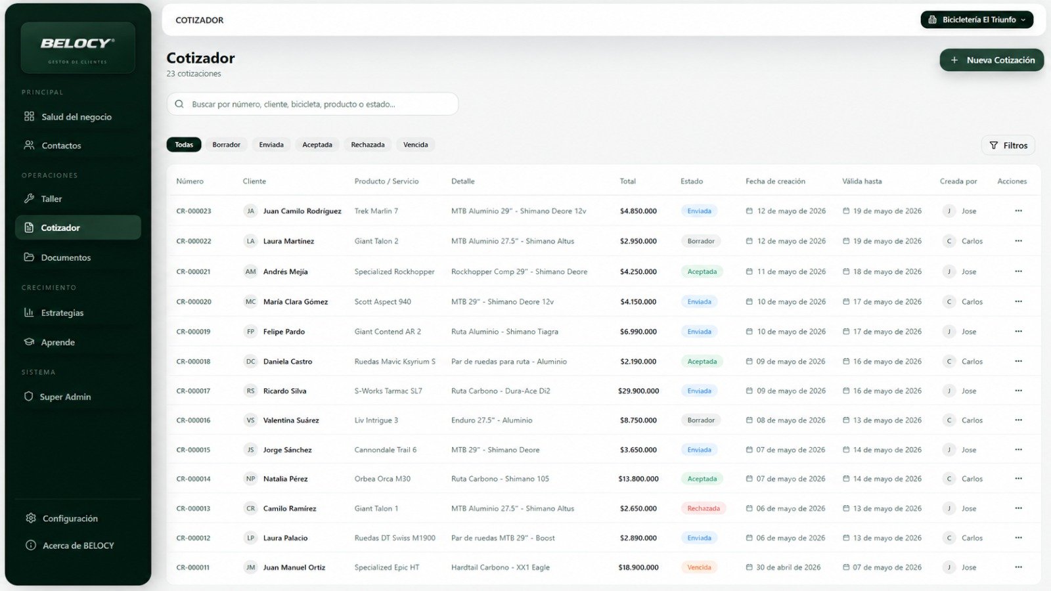The image size is (1051, 591).
Task: Open actions menu for CR-000018
Action: click(x=1018, y=361)
